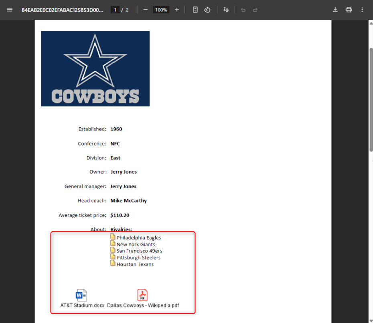Click the 100% zoom level field
This screenshot has height=323, width=373.
161,10
